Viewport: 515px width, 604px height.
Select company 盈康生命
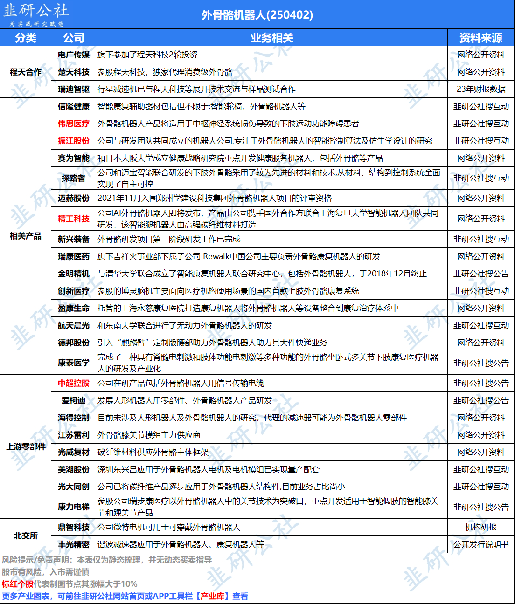[x=74, y=308]
